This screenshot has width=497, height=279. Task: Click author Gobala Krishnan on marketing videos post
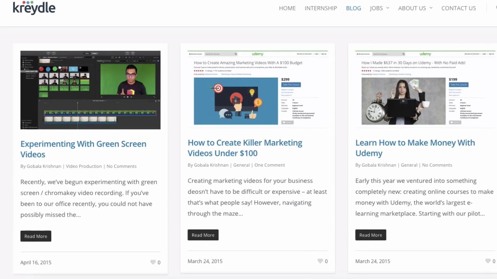coord(211,165)
